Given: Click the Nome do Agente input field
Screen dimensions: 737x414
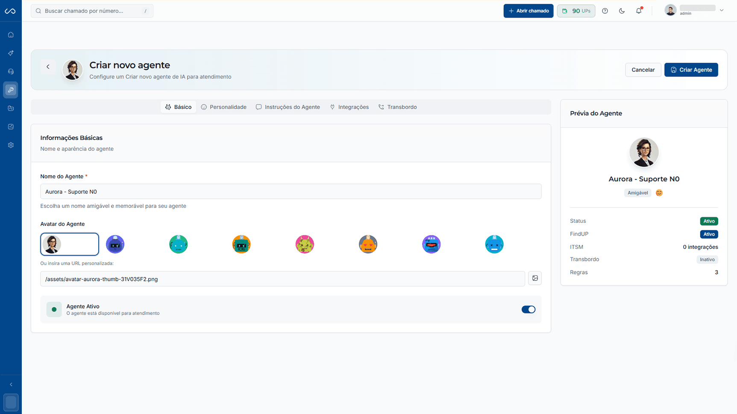Looking at the screenshot, I should [x=291, y=192].
